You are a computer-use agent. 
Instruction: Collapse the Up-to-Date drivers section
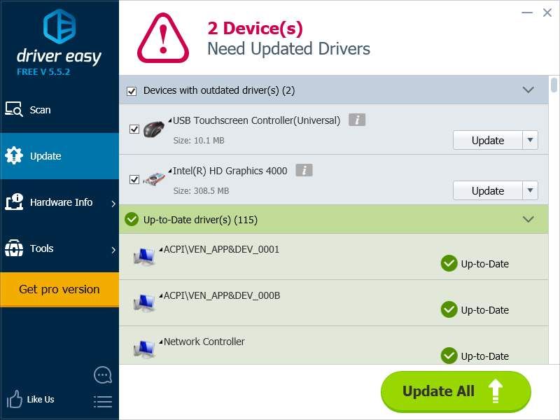point(528,220)
